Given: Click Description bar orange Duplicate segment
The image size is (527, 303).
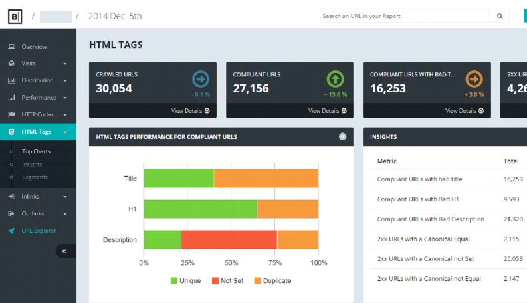Looking at the screenshot, I should pyautogui.click(x=298, y=239).
